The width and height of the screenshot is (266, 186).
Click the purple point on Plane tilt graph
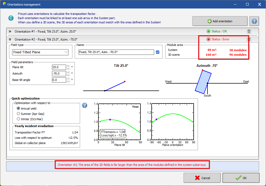110,120
